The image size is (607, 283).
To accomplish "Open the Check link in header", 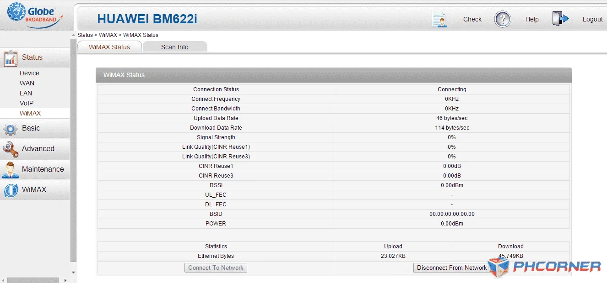I will click(472, 19).
